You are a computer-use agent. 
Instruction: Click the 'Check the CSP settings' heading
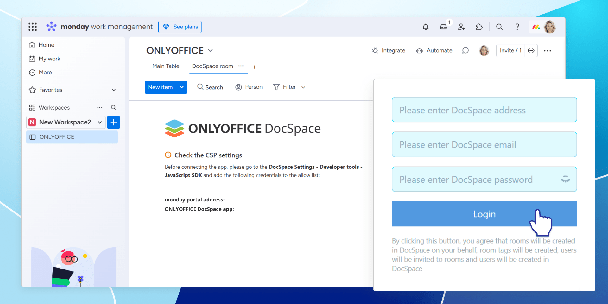point(208,155)
